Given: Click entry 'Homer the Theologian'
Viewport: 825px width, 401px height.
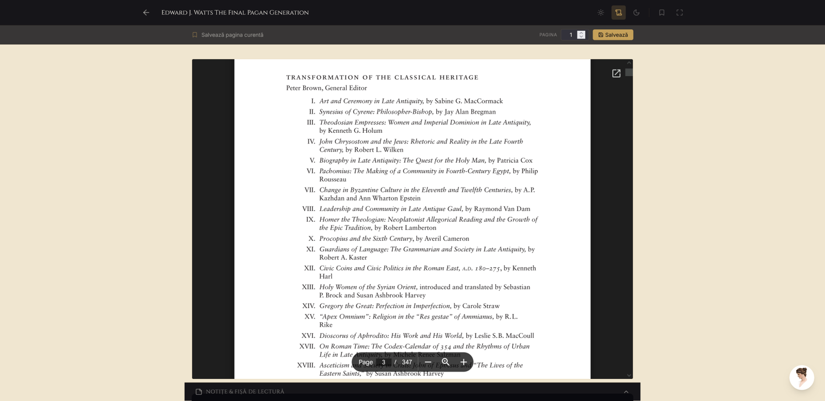Looking at the screenshot, I should pos(428,223).
